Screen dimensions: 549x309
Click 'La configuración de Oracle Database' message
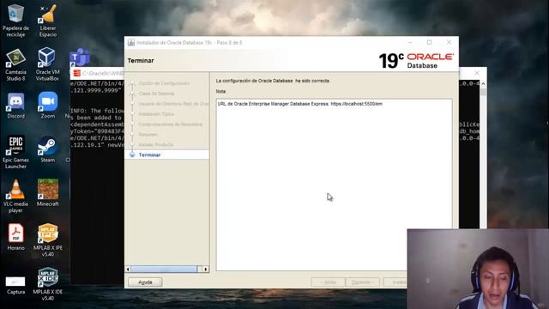(x=273, y=81)
